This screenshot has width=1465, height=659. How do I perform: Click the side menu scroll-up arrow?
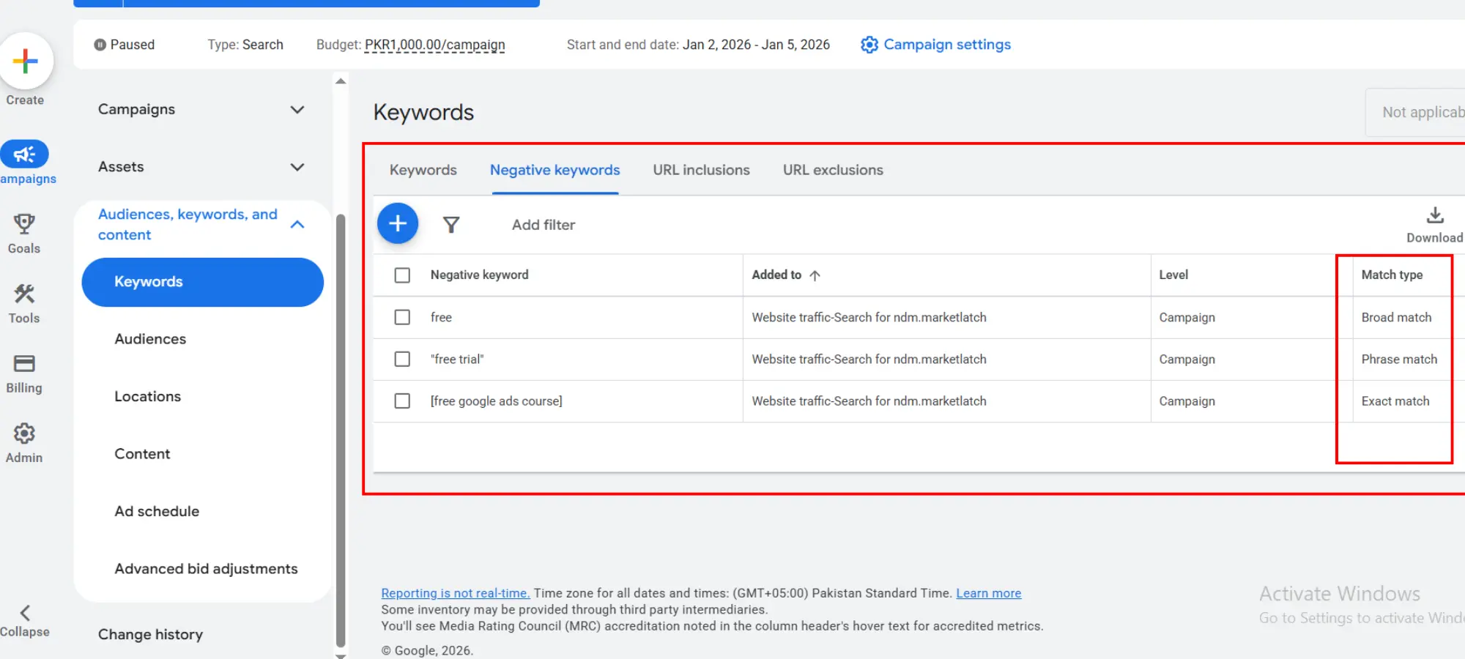341,81
